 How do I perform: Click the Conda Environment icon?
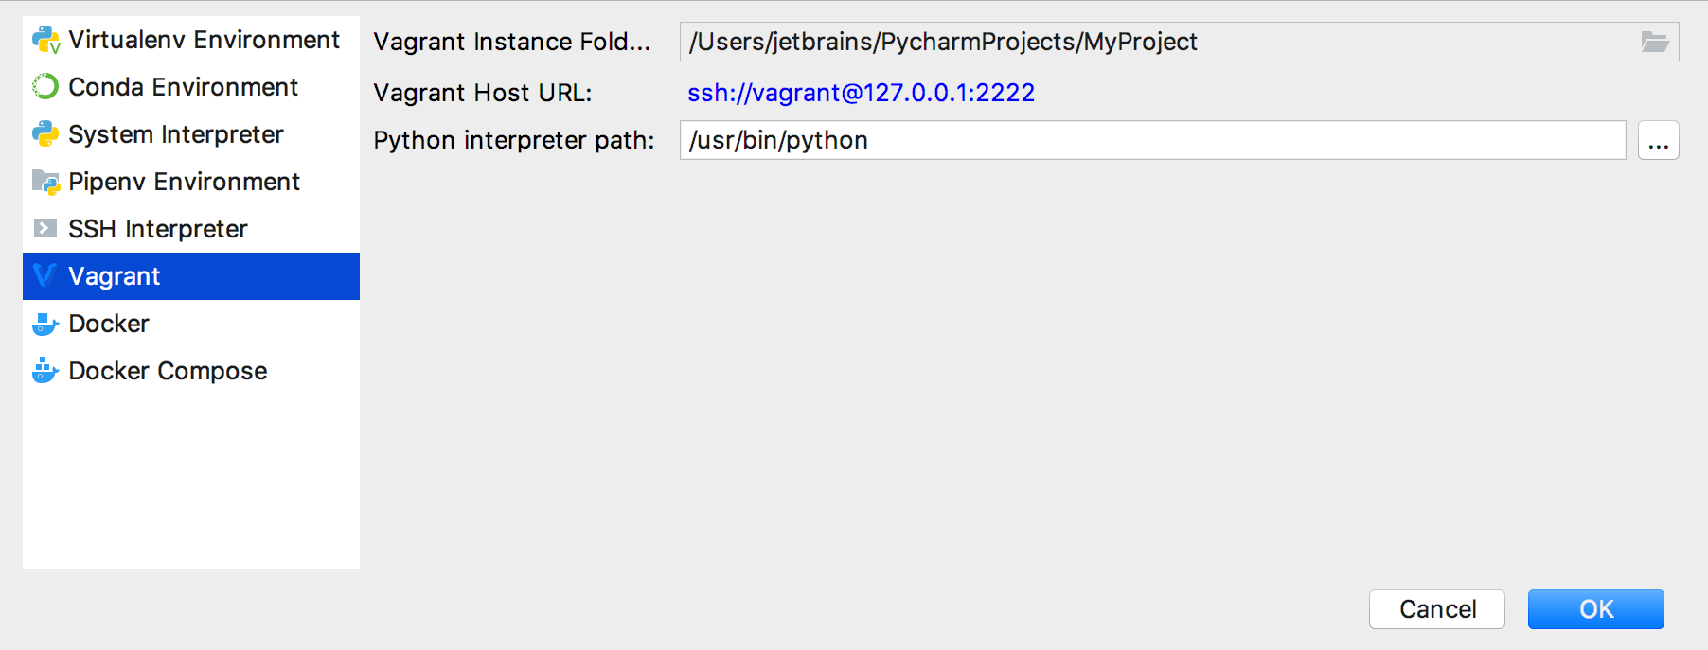(44, 87)
